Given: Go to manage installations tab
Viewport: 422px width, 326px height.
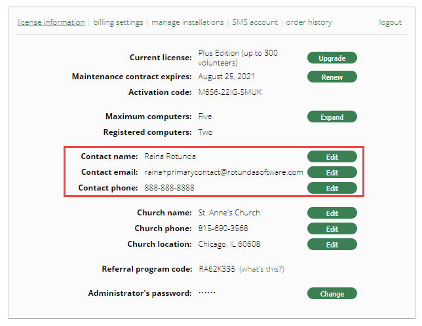Looking at the screenshot, I should click(x=187, y=22).
